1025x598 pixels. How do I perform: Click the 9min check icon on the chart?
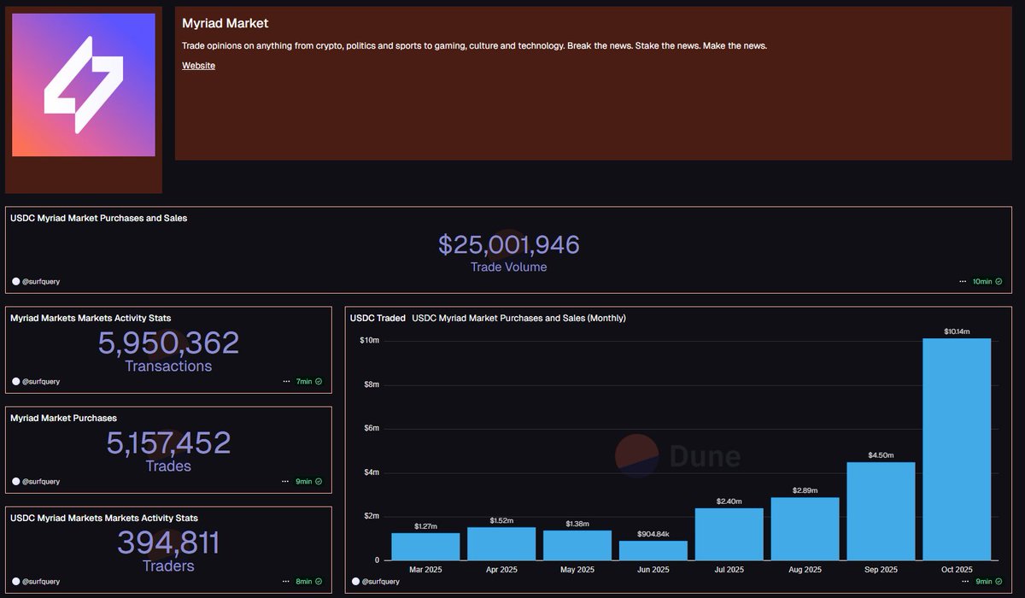[999, 581]
